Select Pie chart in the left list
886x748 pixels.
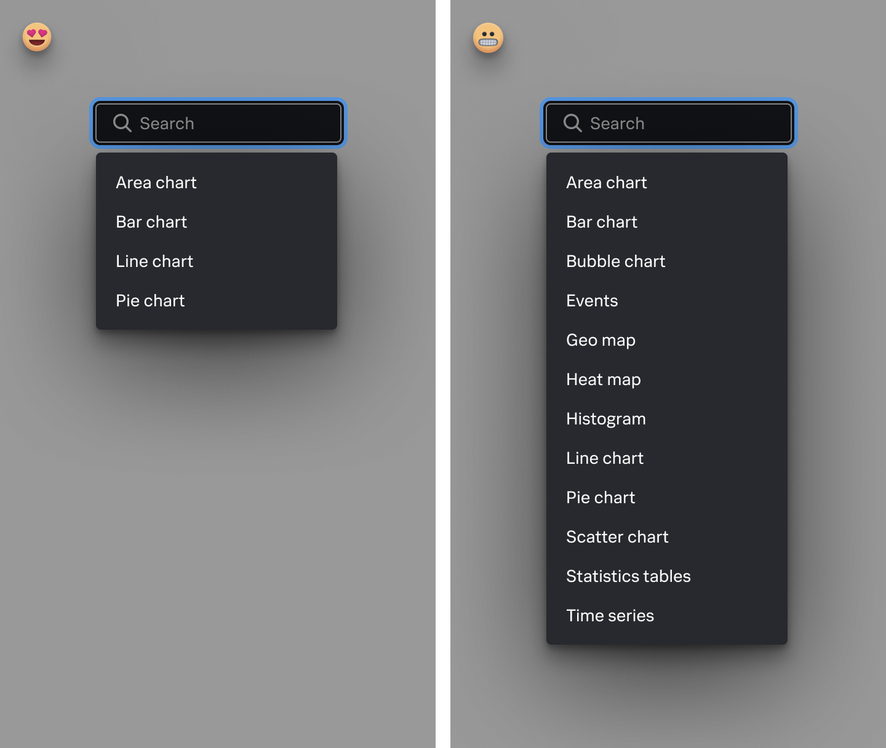(150, 300)
